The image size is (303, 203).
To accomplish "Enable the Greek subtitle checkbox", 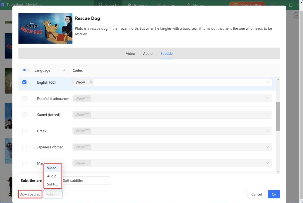I will (x=25, y=131).
